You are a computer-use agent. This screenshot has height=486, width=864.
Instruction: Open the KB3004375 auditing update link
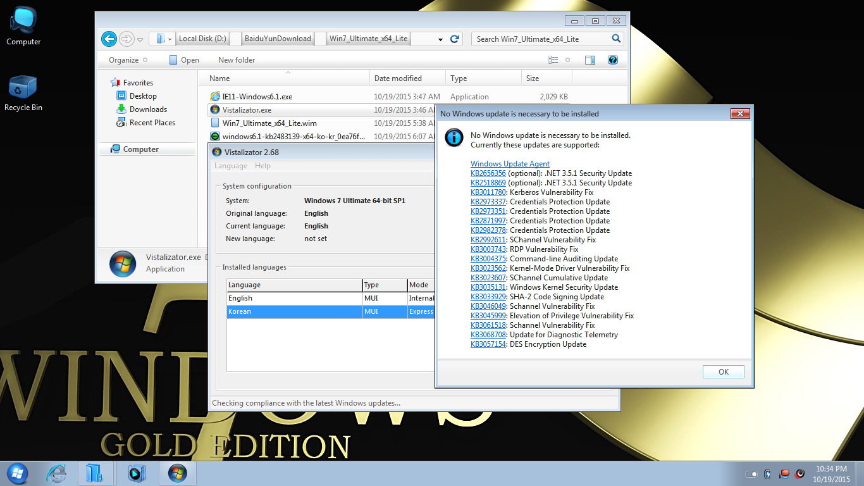[x=488, y=259]
